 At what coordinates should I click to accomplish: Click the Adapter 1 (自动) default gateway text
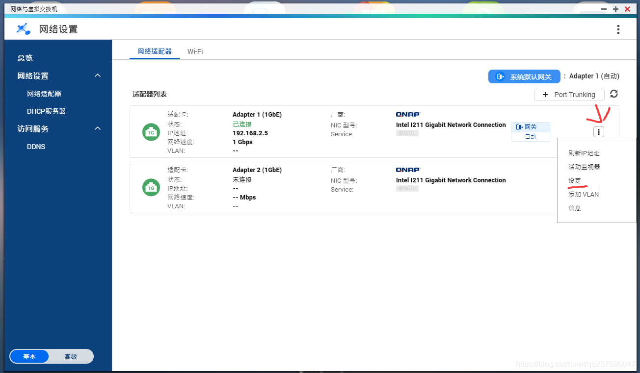pyautogui.click(x=594, y=76)
